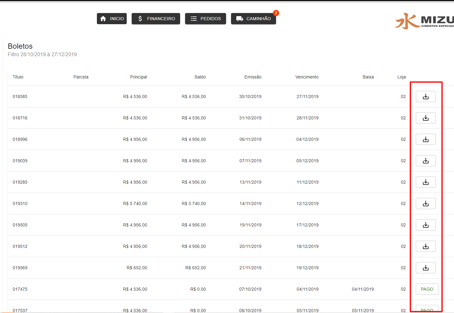Click the Baixa column header
Image resolution: width=454 pixels, height=313 pixels.
(x=368, y=77)
